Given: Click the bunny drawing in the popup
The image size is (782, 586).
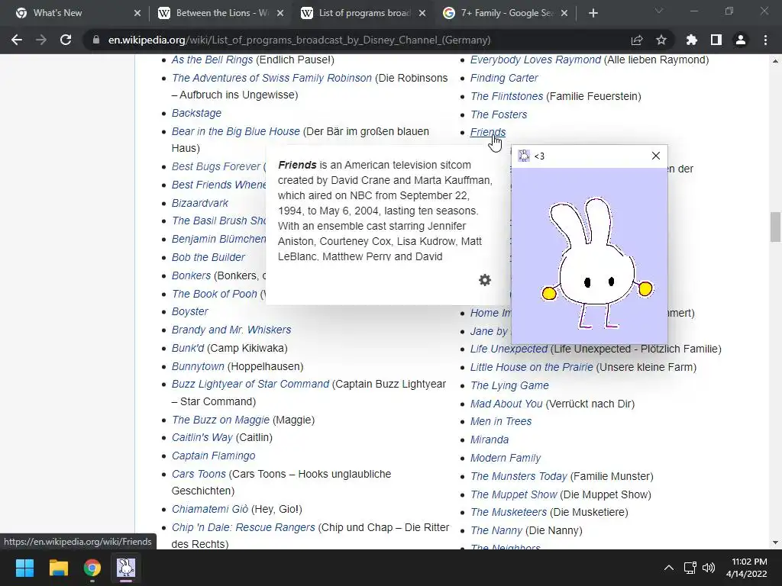Looking at the screenshot, I should (596, 263).
